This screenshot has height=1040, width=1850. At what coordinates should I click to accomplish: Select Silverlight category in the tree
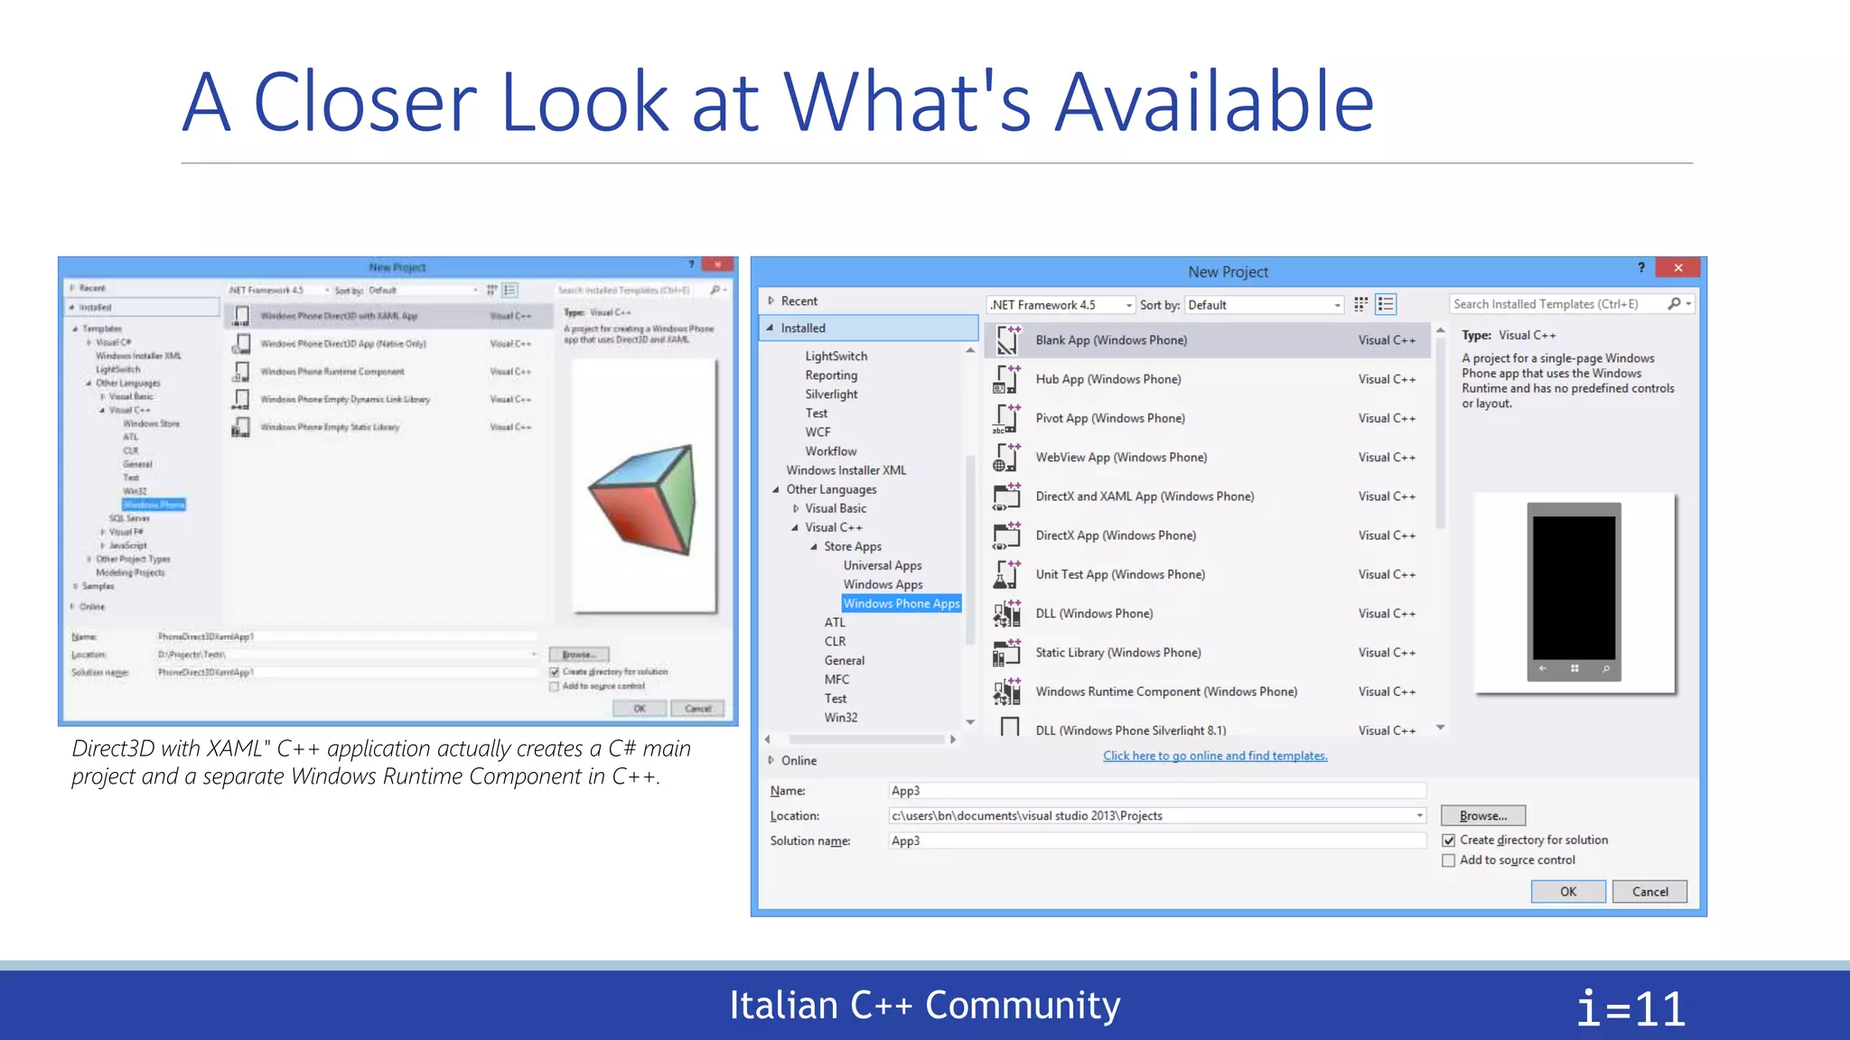click(x=831, y=394)
